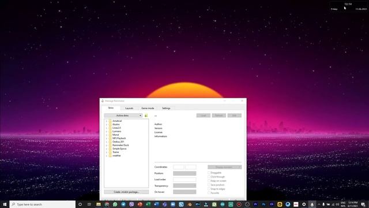Click Create .rmskin package button

126,192
